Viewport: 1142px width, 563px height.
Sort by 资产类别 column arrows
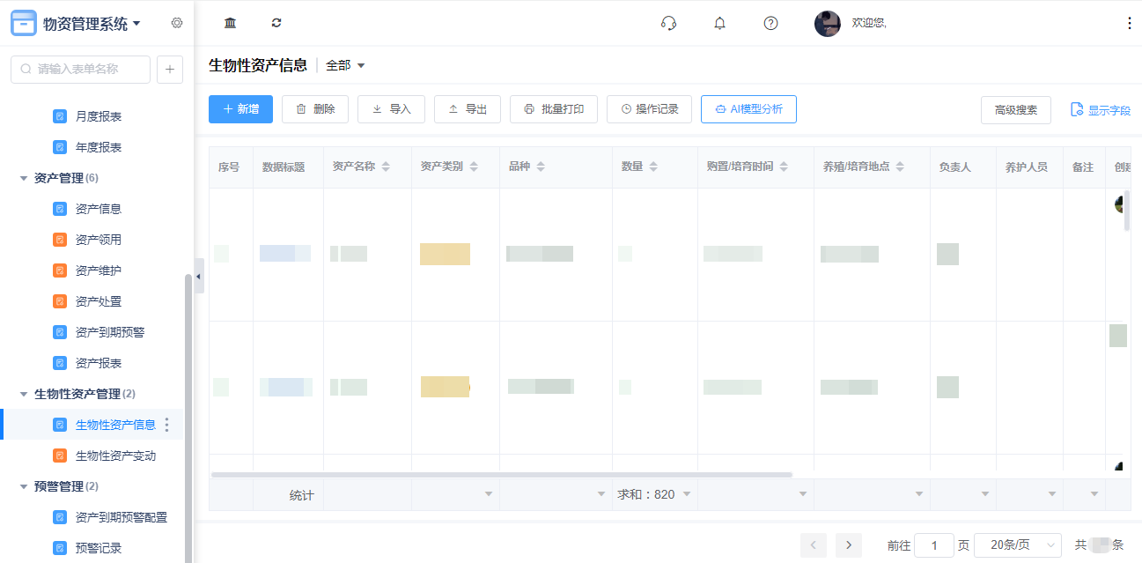click(474, 167)
